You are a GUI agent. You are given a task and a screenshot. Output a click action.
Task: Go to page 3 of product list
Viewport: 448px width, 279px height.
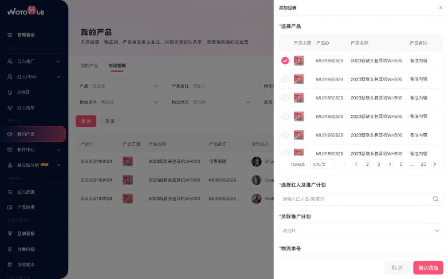(x=379, y=164)
